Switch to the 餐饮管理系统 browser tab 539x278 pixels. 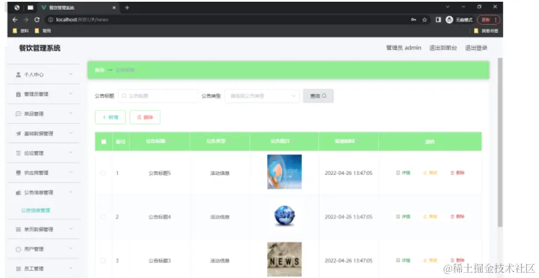[78, 7]
